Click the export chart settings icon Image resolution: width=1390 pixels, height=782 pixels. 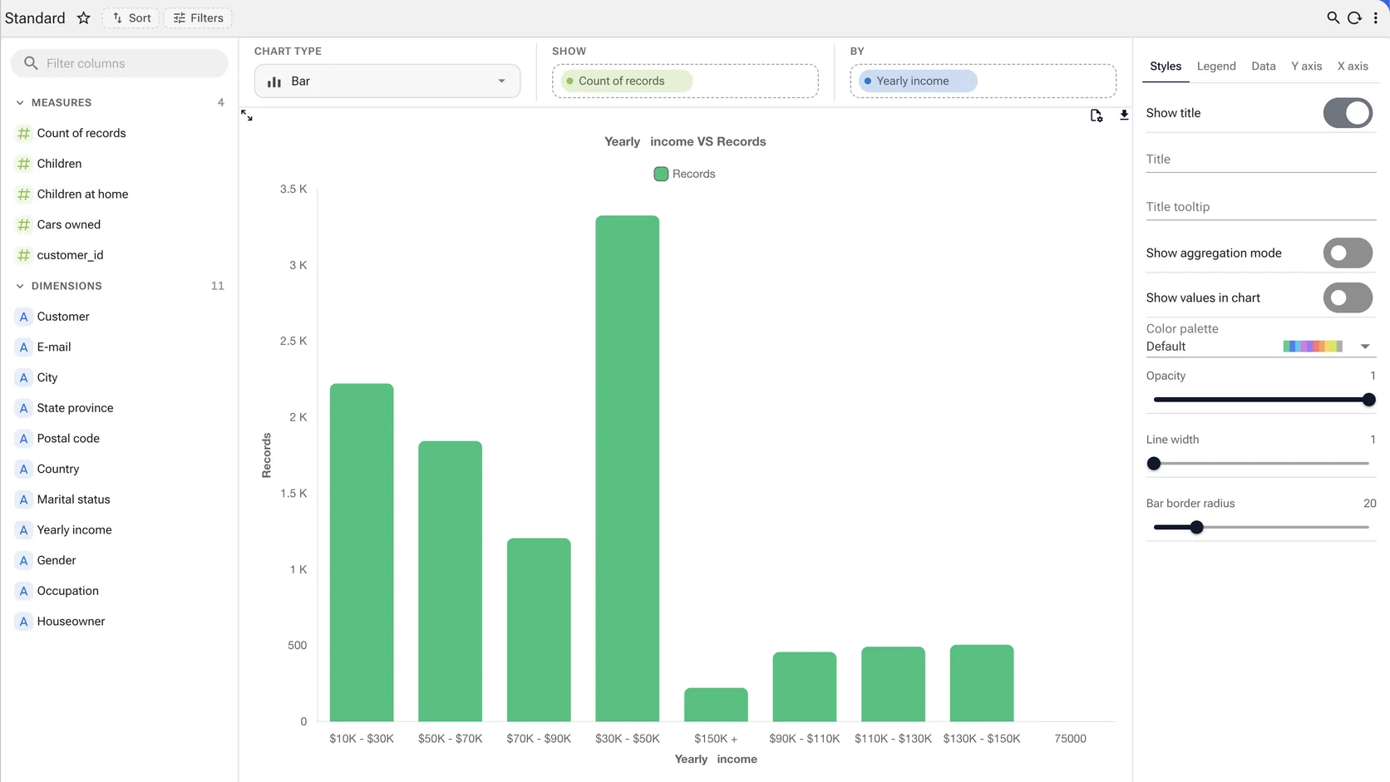[x=1097, y=116]
